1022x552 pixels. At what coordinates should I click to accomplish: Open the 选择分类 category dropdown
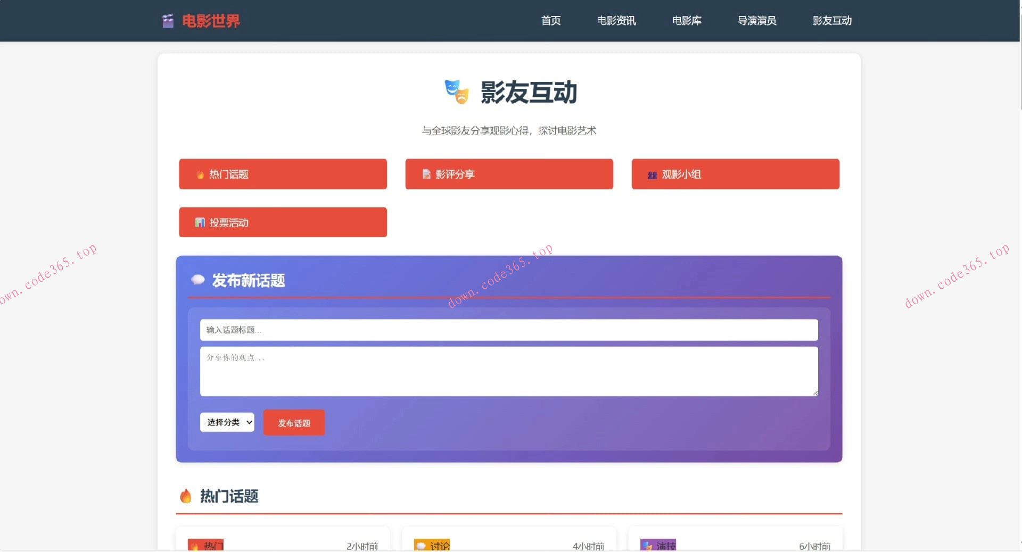click(227, 422)
